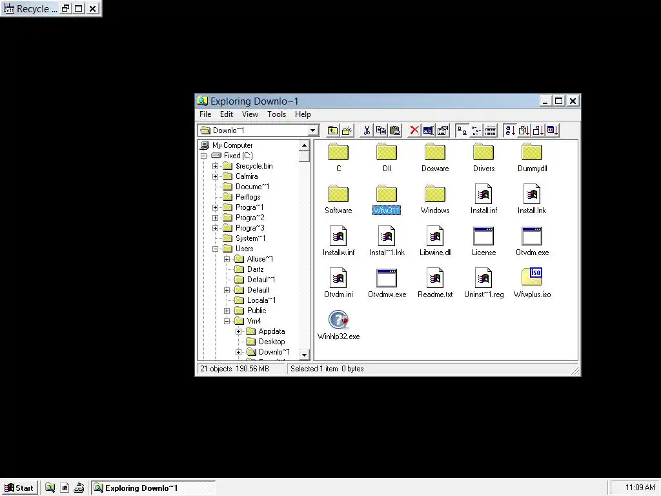
Task: Select Desktop folder in tree
Action: [x=272, y=342]
